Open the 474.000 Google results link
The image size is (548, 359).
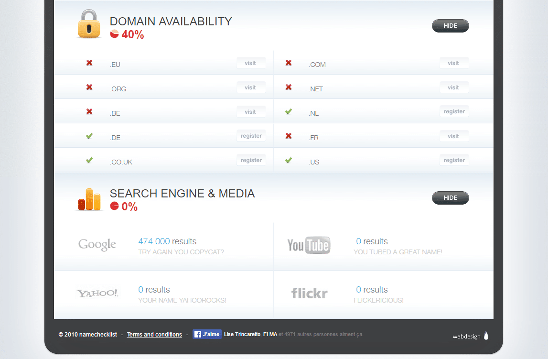point(154,241)
